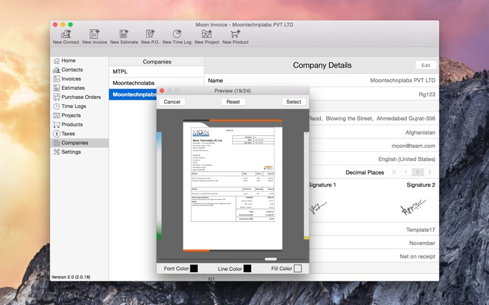Click the Purchase Orders sidebar icon
This screenshot has width=489, height=305.
(x=56, y=97)
